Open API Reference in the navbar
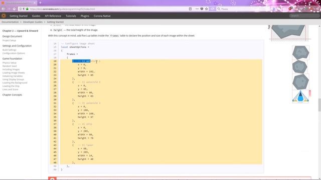Viewport: 321px width, 180px height. (53, 16)
